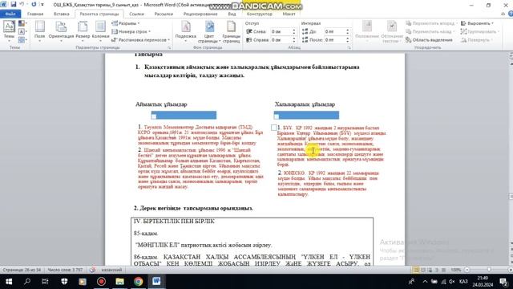Click page count in status bar
The height and width of the screenshot is (289, 513).
coord(22,270)
